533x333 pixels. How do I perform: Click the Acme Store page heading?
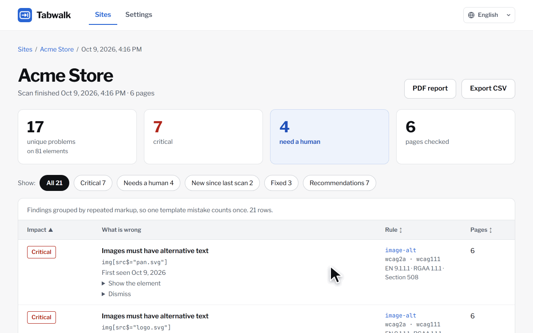pyautogui.click(x=65, y=75)
